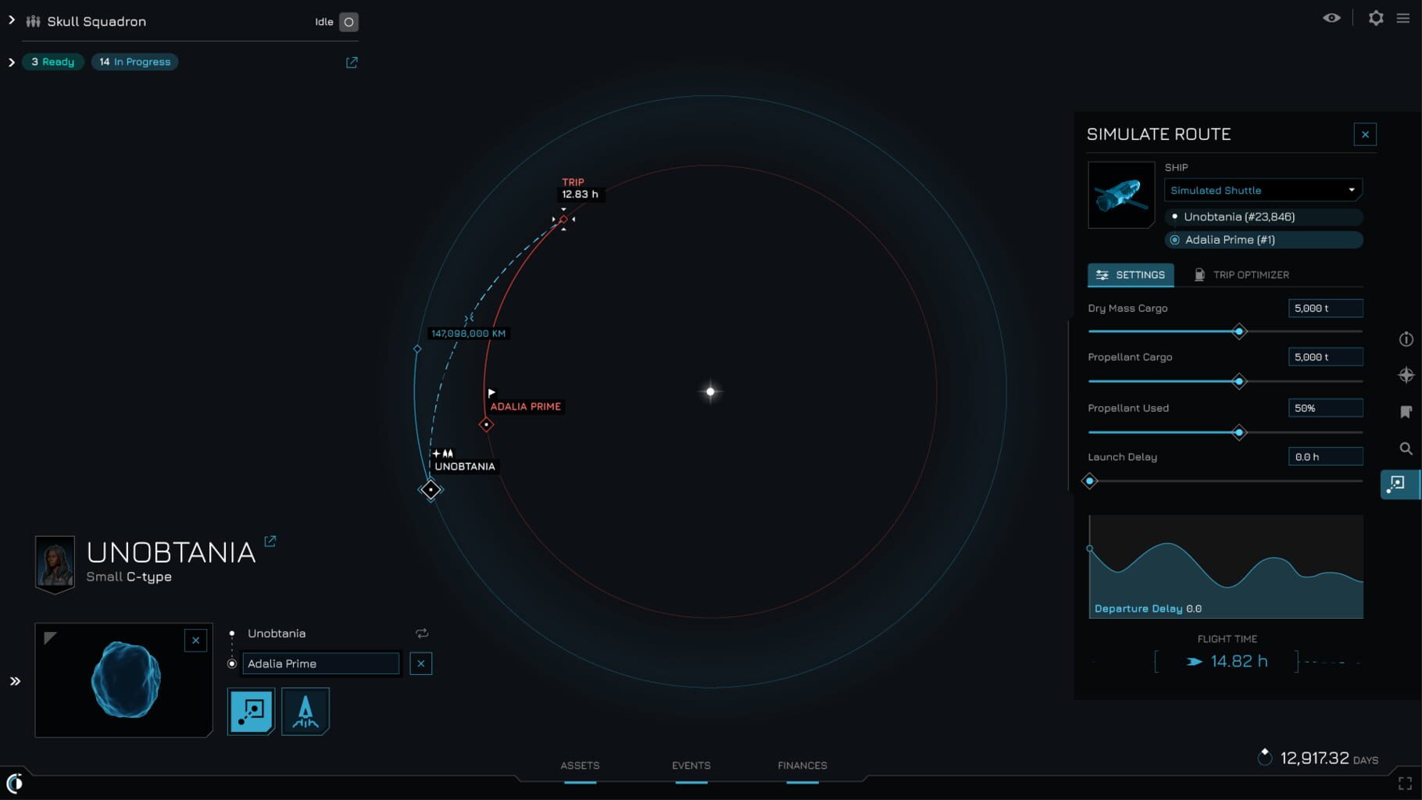Click the game logo icon
The image size is (1422, 800).
tap(15, 783)
